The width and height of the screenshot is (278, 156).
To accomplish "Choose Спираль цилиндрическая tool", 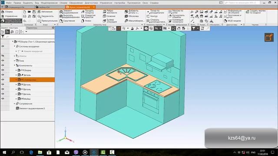I will 156,21.
